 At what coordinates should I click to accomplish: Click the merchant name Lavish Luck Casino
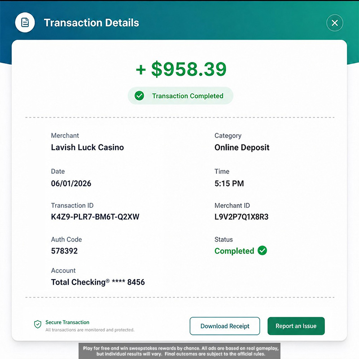pyautogui.click(x=87, y=148)
